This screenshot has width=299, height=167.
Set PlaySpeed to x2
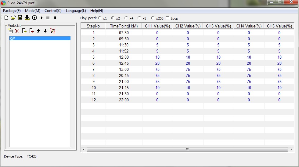113,18
